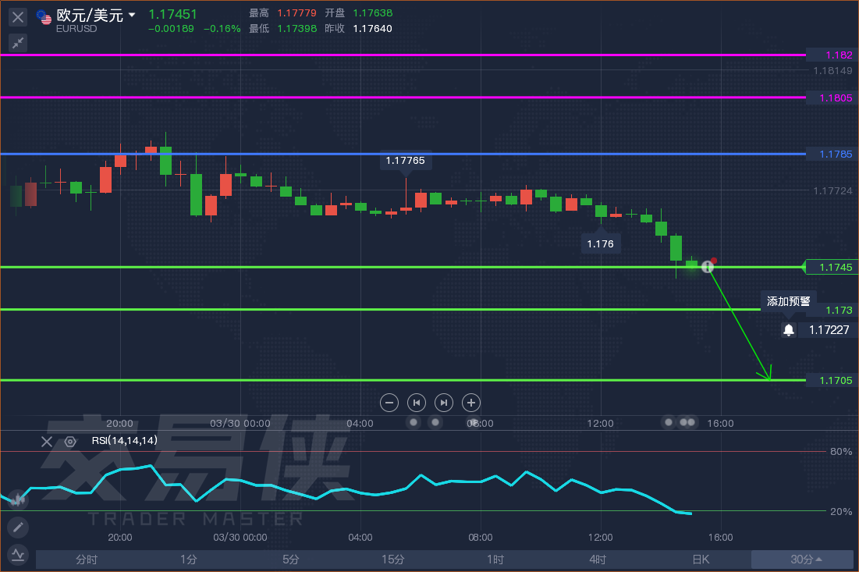The height and width of the screenshot is (572, 859).
Task: Switch to 日K timeframe tab
Action: (x=700, y=560)
